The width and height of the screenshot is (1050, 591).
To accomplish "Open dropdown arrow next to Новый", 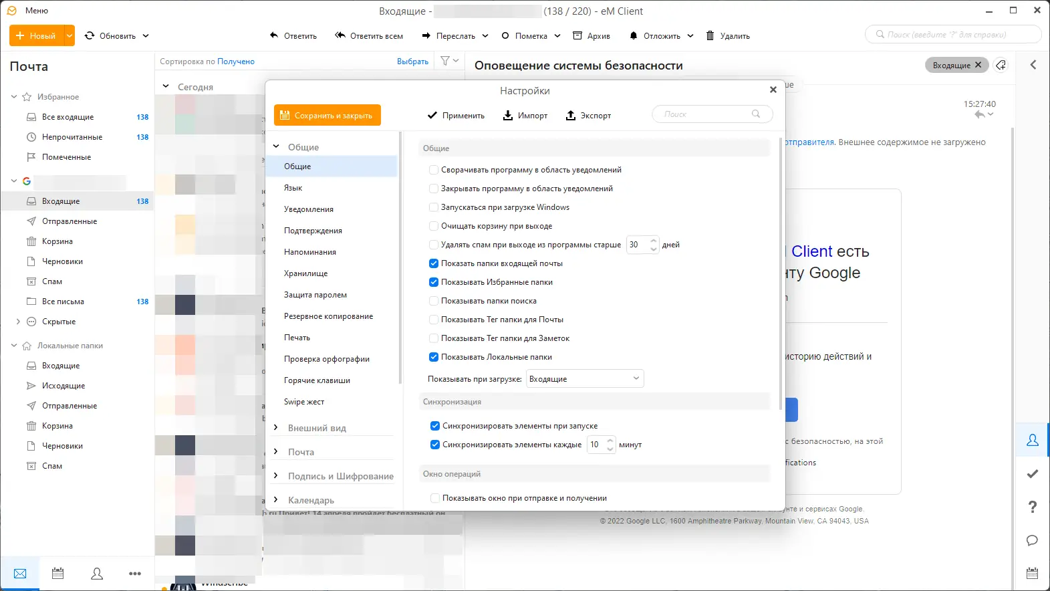I will click(70, 35).
